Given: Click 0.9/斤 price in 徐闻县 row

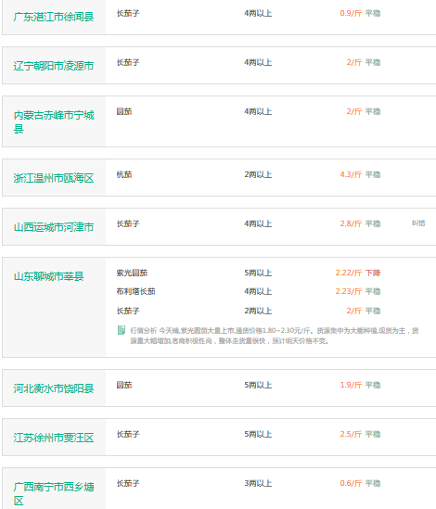Looking at the screenshot, I should point(351,13).
